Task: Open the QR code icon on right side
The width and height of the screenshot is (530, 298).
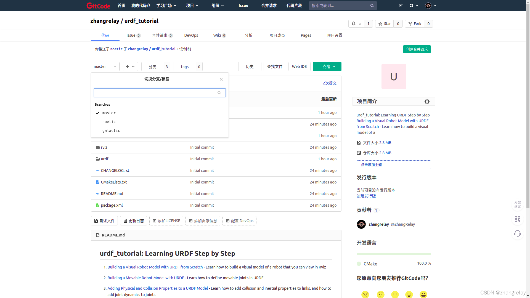Action: pos(517,219)
